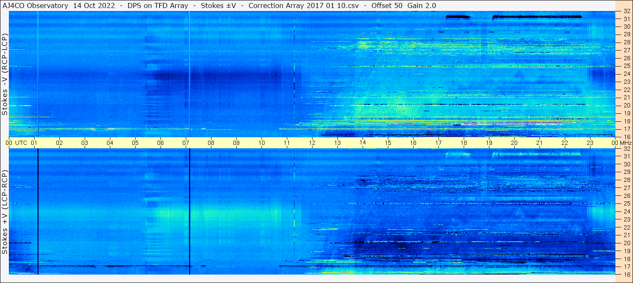Click the MHz label on the time axis
The width and height of the screenshot is (633, 283).
point(626,143)
